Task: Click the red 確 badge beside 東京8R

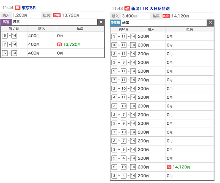Action: [18, 8]
